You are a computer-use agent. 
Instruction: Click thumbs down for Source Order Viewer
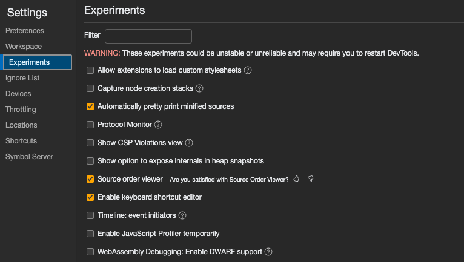click(x=310, y=179)
